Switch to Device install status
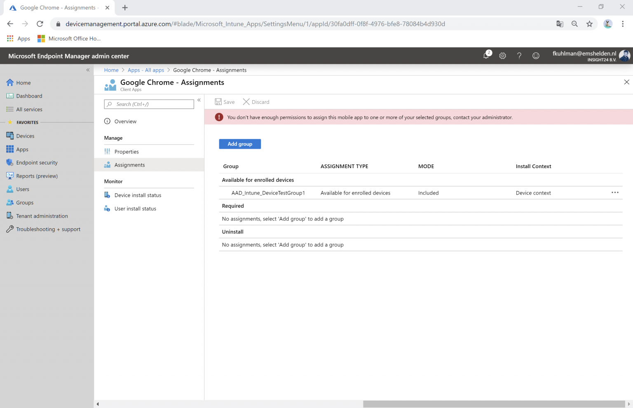 (x=138, y=195)
